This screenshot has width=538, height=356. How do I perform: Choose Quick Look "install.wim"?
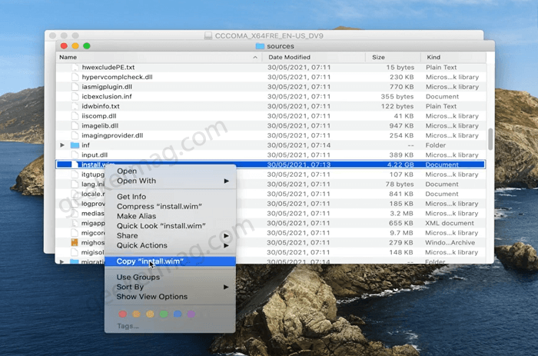click(161, 226)
